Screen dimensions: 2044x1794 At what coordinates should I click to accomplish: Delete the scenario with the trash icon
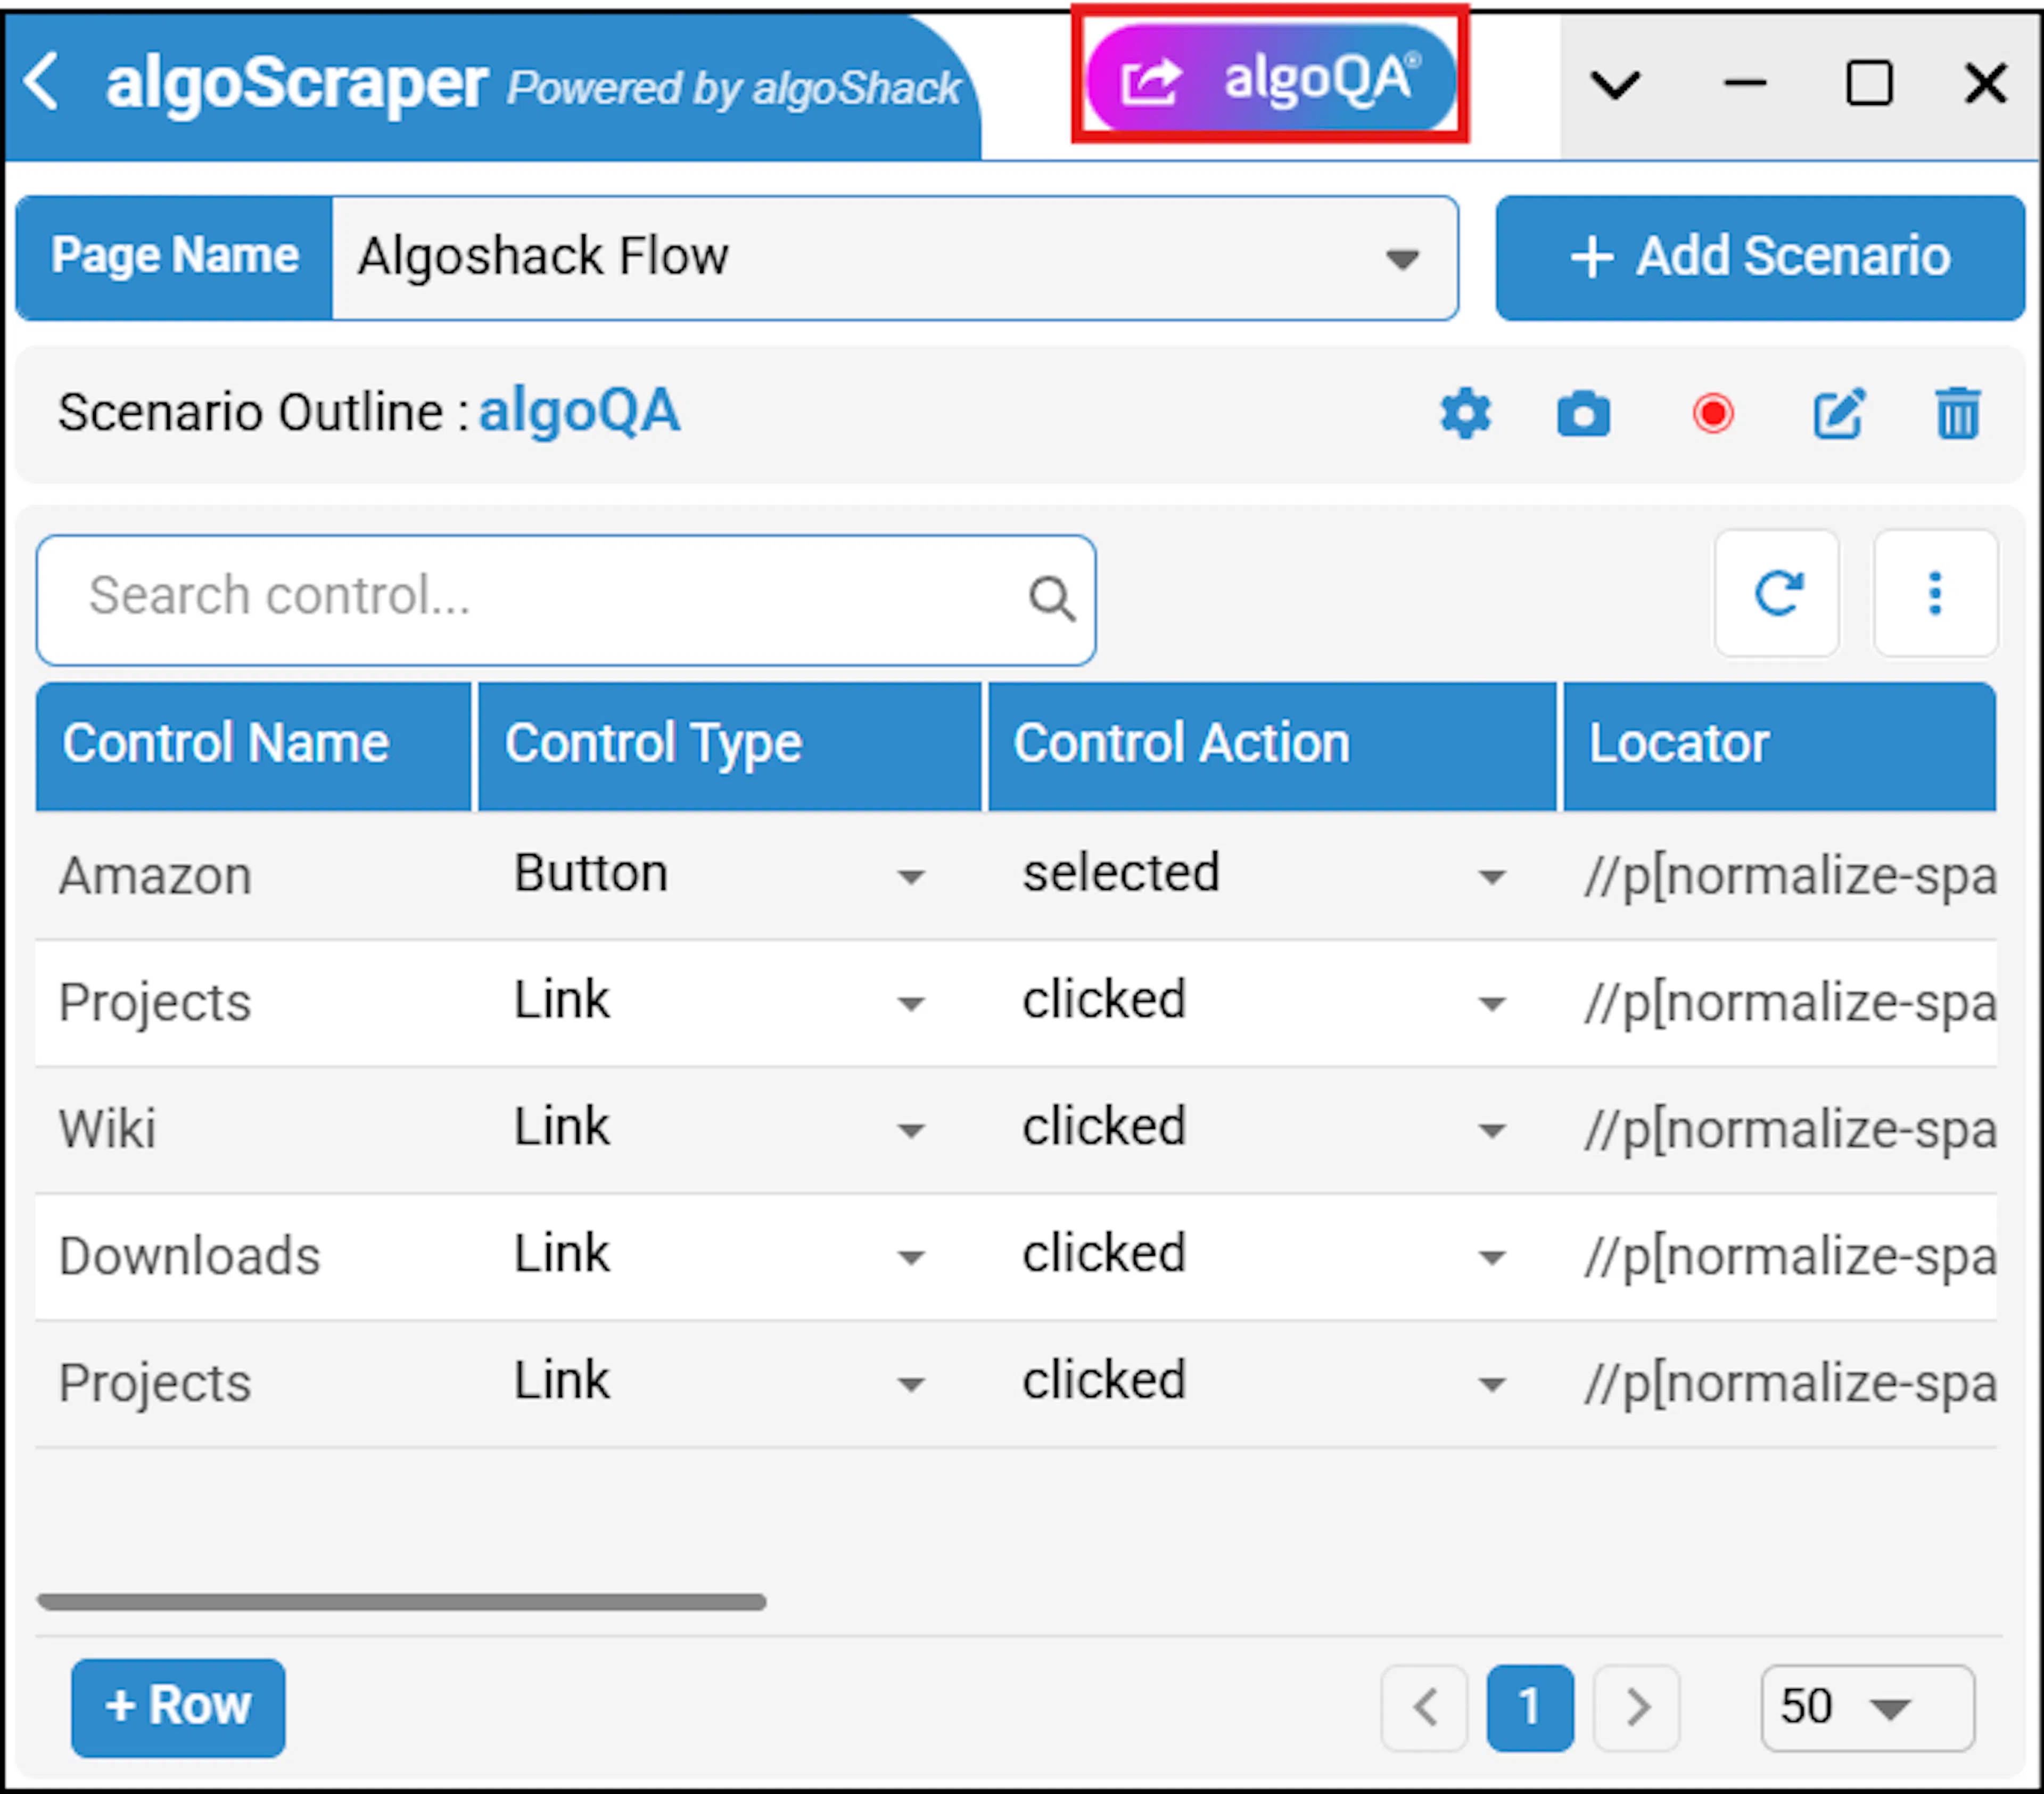pyautogui.click(x=1957, y=413)
